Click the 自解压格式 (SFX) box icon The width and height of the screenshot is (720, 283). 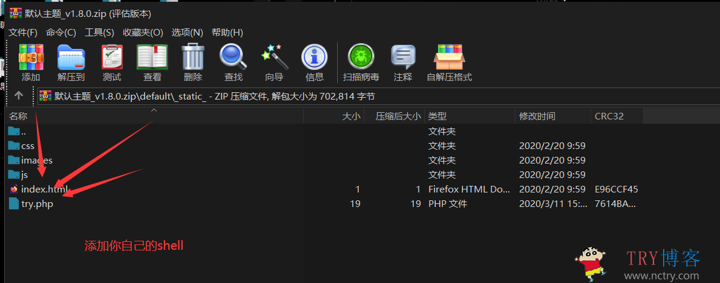point(449,57)
